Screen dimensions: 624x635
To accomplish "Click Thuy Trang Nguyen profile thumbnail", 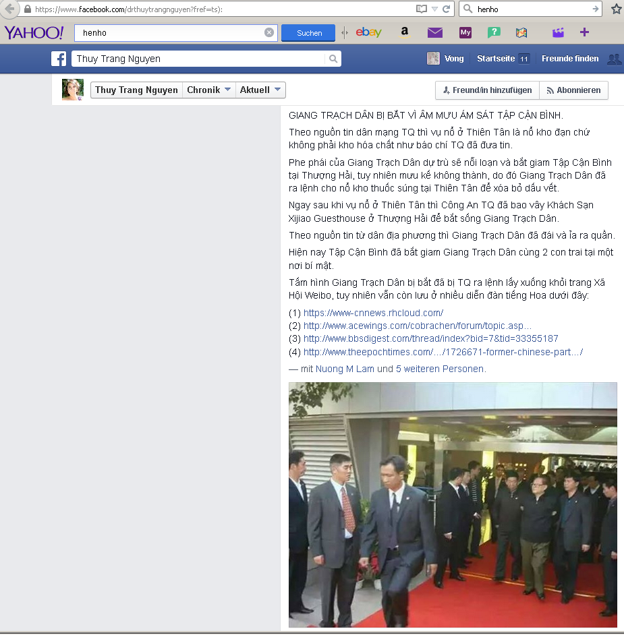I will (x=73, y=90).
